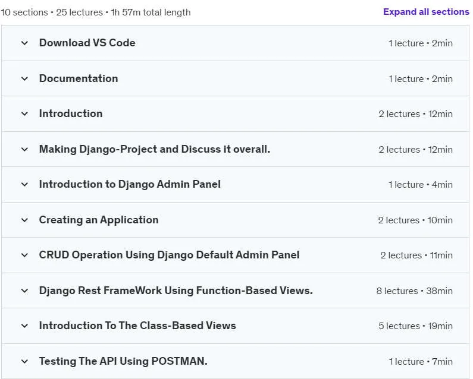Click '1 lecture • 4min' text
The image size is (473, 379).
(x=421, y=184)
